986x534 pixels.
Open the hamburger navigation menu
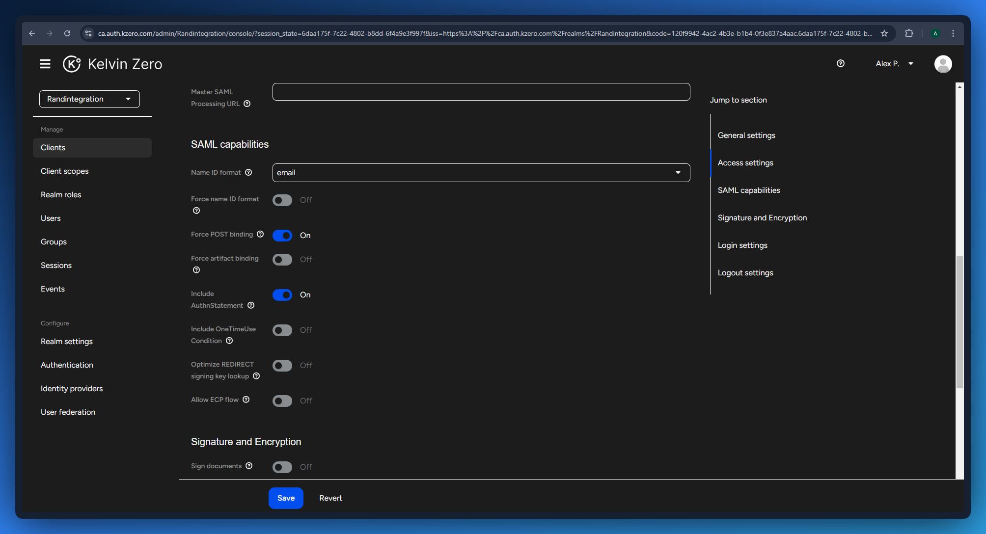tap(45, 64)
